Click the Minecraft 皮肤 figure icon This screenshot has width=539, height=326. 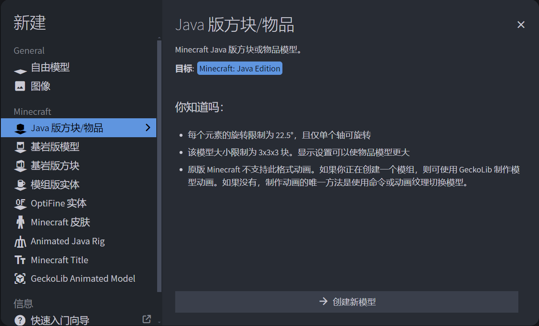tap(20, 222)
